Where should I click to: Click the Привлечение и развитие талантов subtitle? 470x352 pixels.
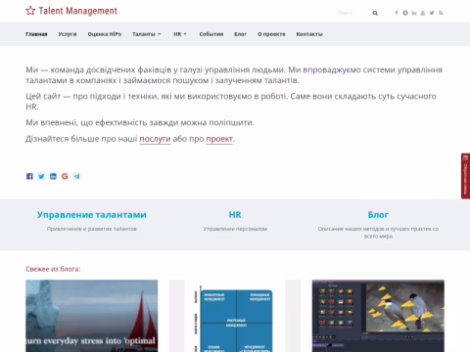coord(92,229)
